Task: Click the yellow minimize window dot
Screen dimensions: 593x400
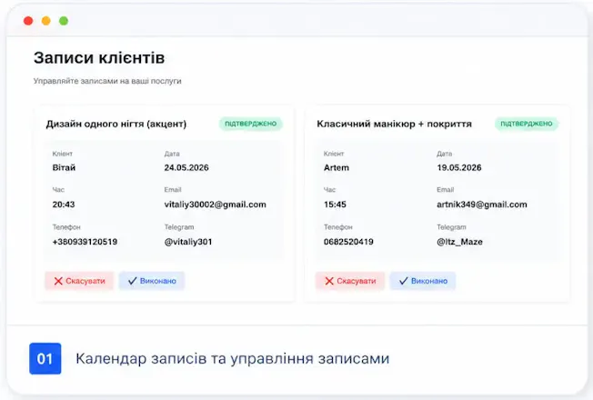Action: (46, 21)
